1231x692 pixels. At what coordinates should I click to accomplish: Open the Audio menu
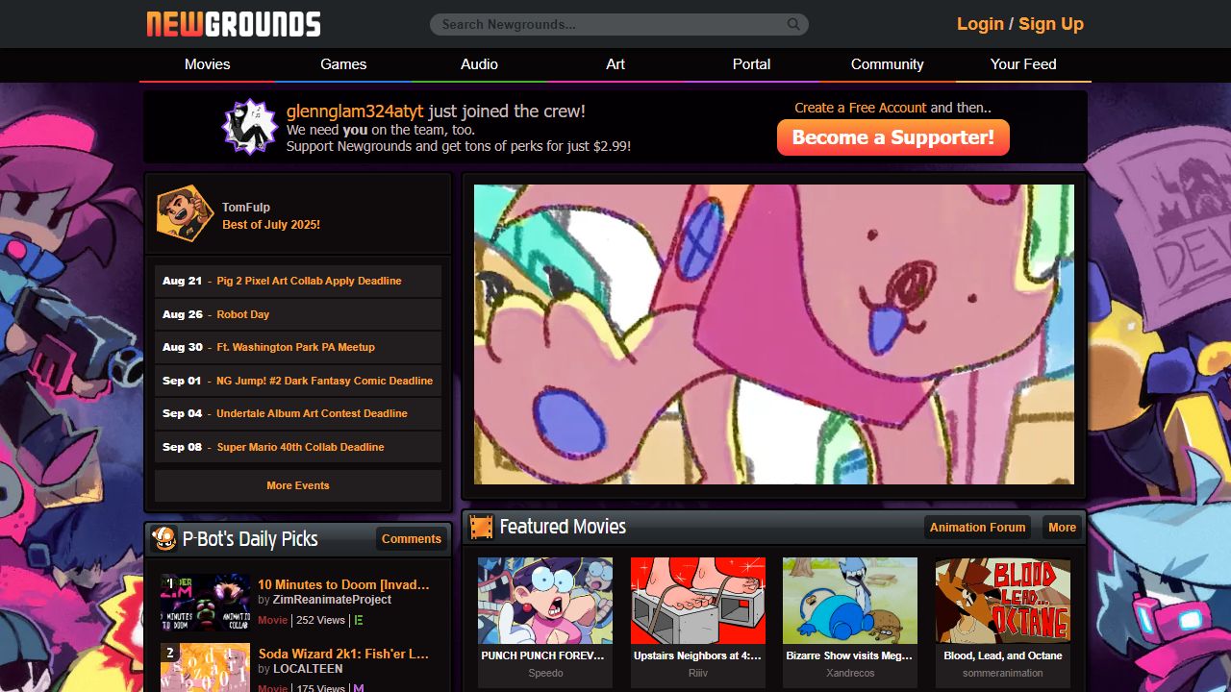click(x=479, y=64)
